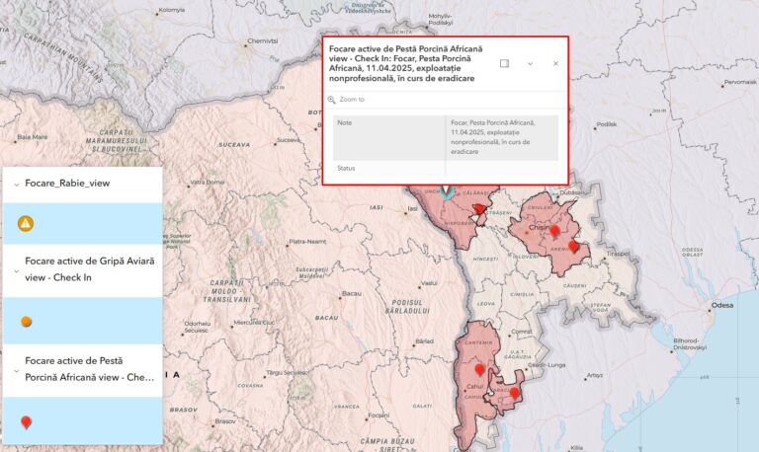
Task: Click the rabies warning triangle legend symbol
Action: [26, 223]
